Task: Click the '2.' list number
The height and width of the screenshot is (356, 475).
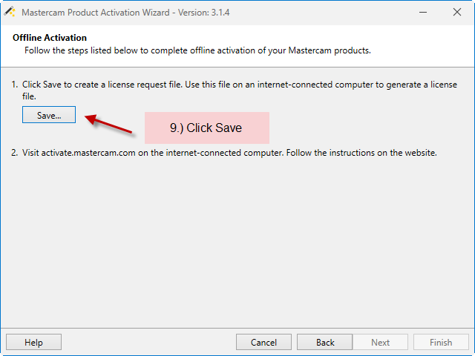Action: click(x=15, y=153)
